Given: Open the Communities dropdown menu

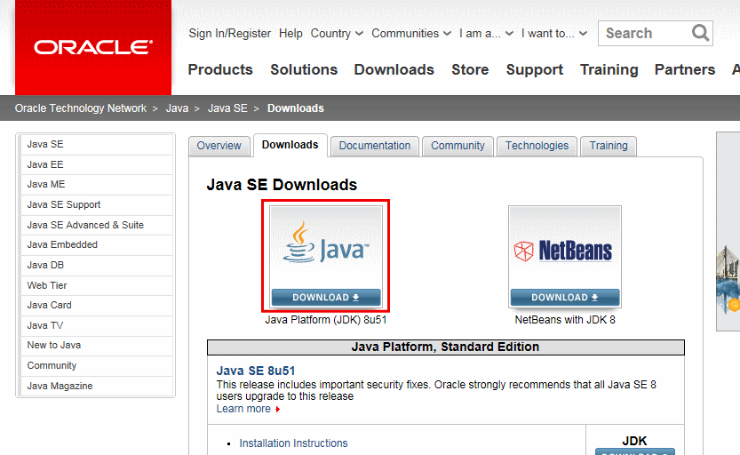Looking at the screenshot, I should [411, 34].
